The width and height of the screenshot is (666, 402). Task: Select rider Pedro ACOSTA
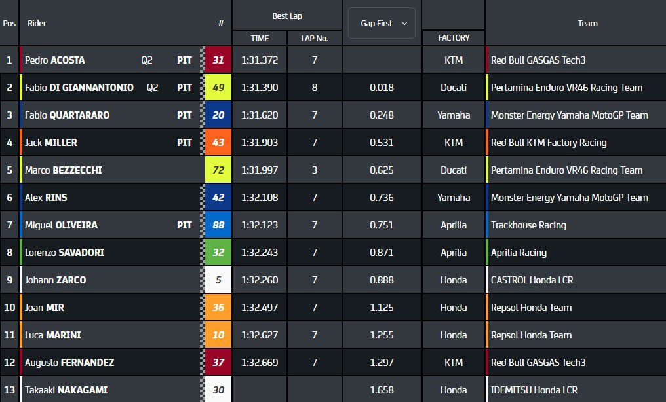(x=55, y=60)
